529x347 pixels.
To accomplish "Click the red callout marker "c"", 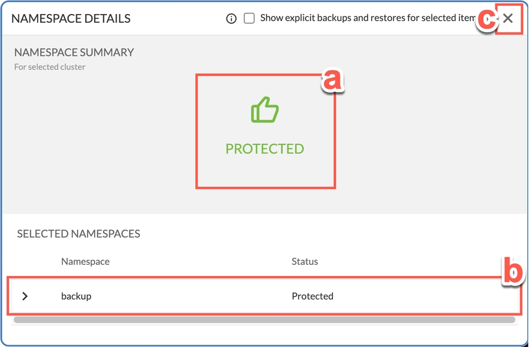I will [x=486, y=19].
